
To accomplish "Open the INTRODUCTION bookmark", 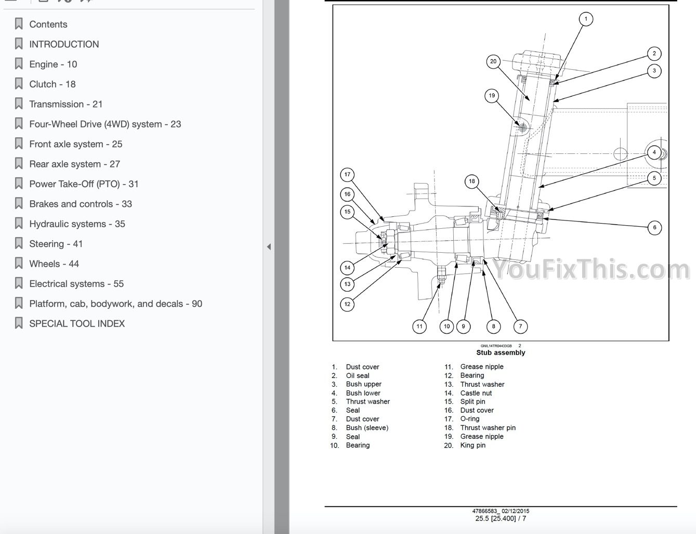I will (64, 44).
